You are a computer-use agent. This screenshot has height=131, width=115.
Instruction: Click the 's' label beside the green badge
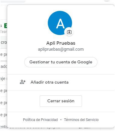[x=1, y=26]
